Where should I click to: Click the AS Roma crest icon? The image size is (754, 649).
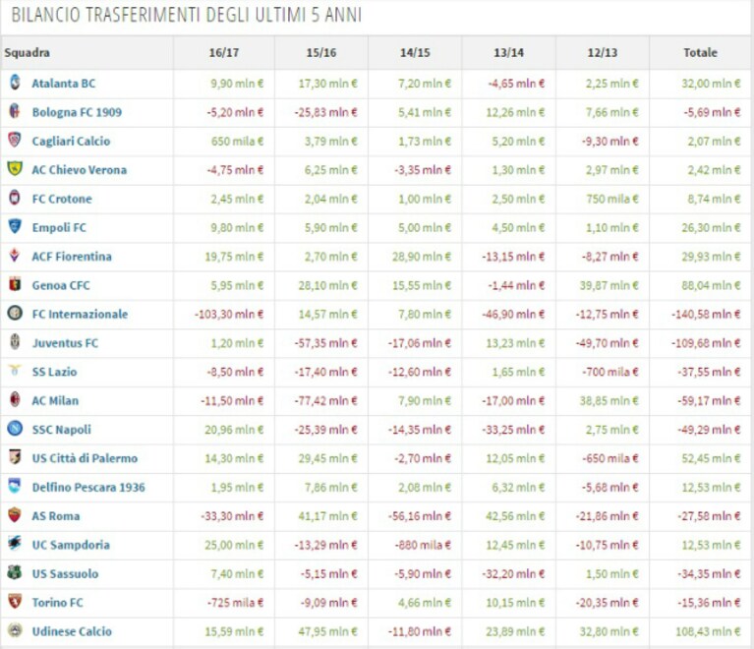(15, 514)
